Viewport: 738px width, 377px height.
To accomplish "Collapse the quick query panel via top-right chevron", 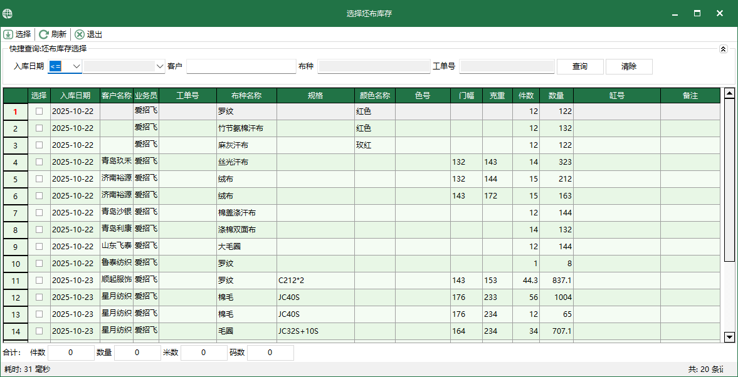I will point(723,49).
